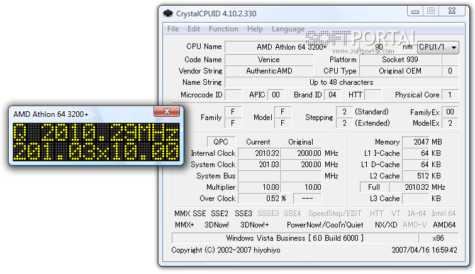Click the Vendor String value AuthenticAMD
This screenshot has width=475, height=274.
click(x=269, y=71)
